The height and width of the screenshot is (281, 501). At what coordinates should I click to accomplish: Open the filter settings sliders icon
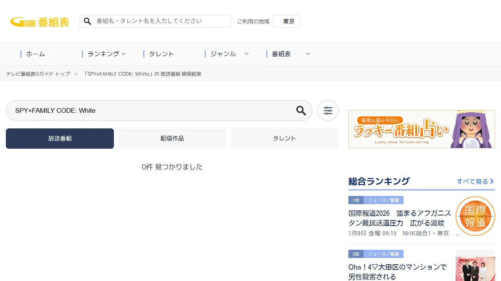pyautogui.click(x=328, y=110)
